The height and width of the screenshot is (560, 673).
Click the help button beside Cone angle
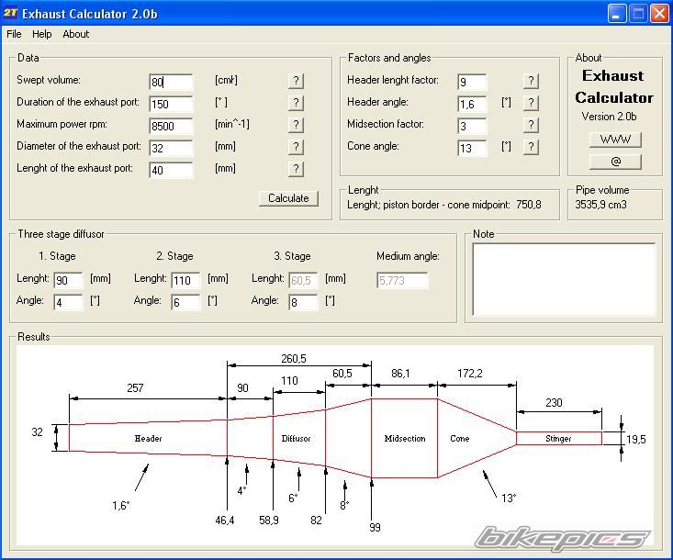531,147
